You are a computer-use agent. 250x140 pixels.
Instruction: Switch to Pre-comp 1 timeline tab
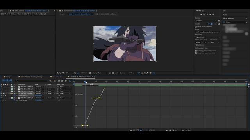(x=57, y=77)
